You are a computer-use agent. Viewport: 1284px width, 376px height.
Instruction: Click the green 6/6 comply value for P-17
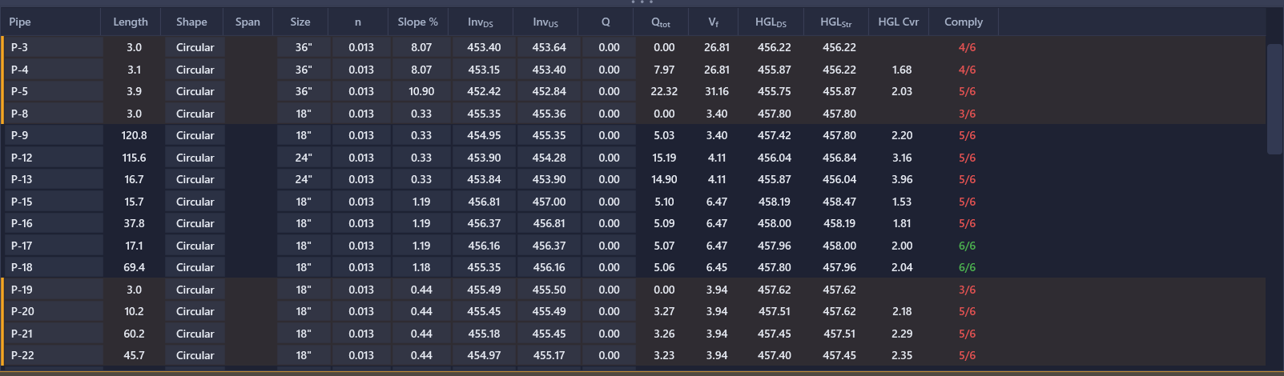click(967, 246)
